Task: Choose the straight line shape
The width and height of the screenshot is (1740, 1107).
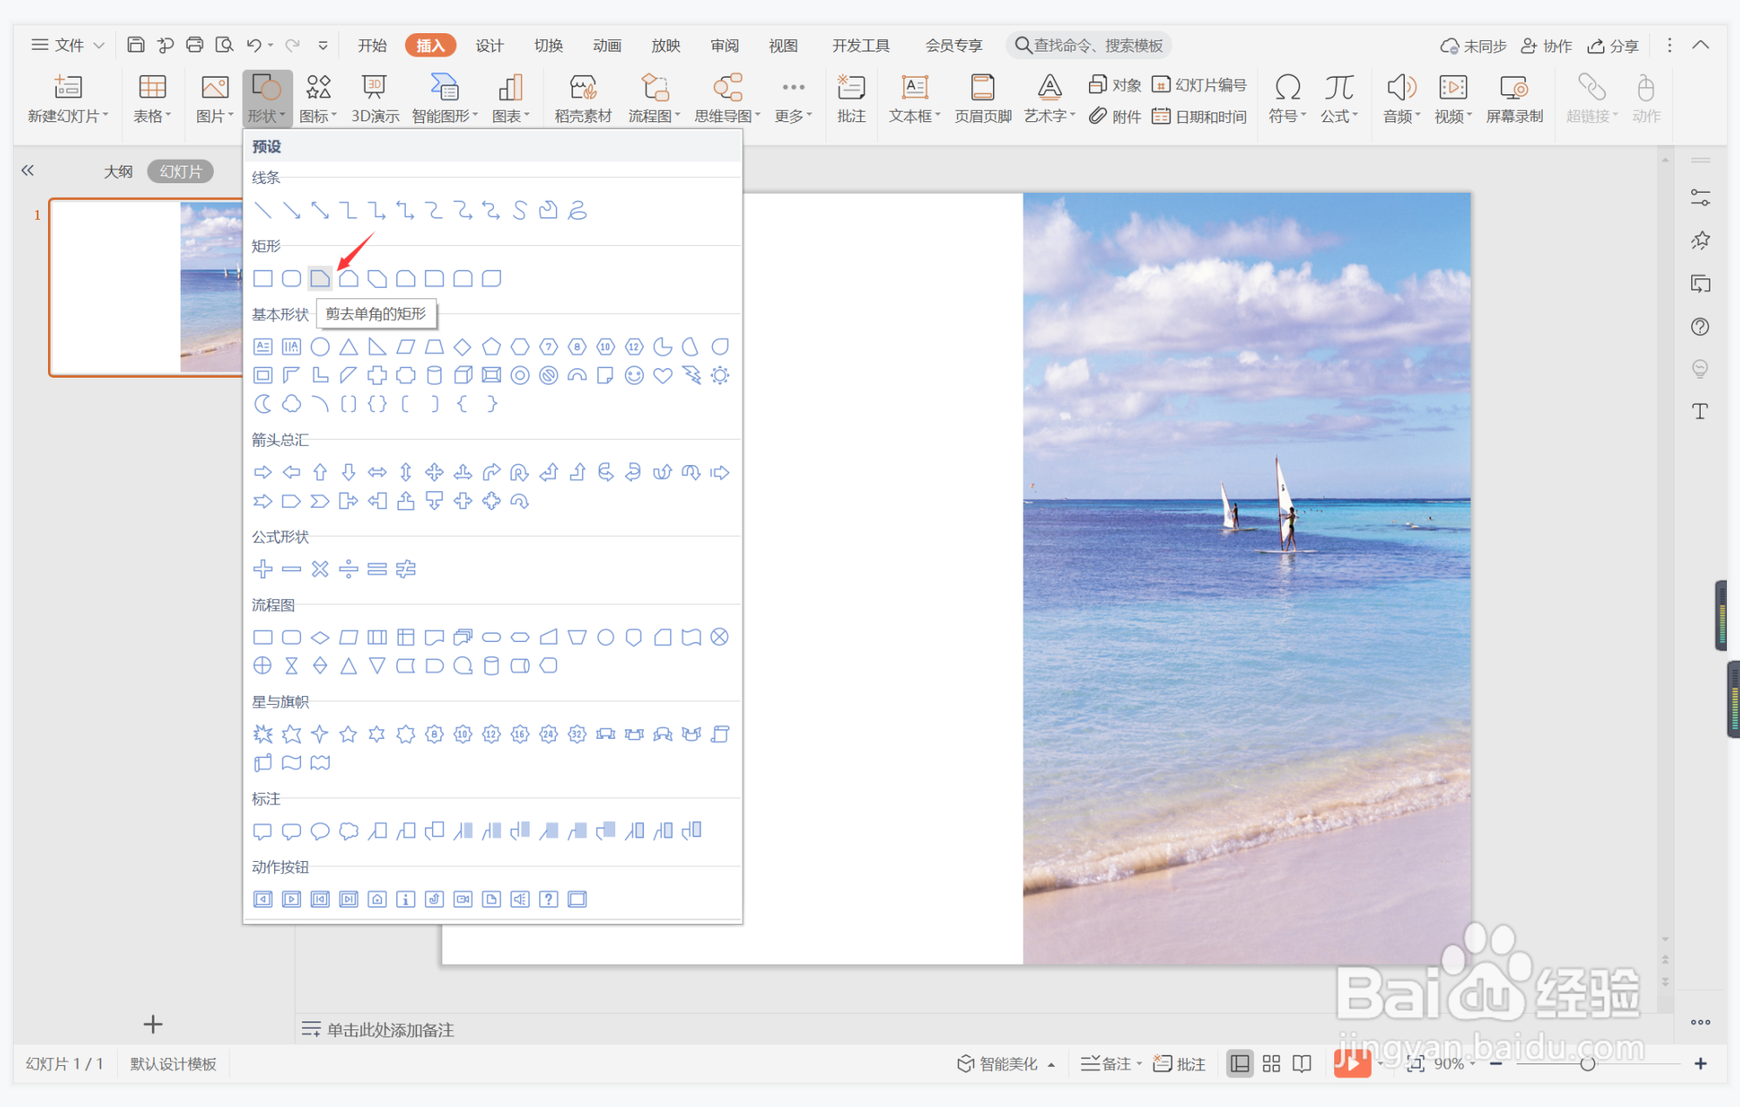Action: point(263,210)
